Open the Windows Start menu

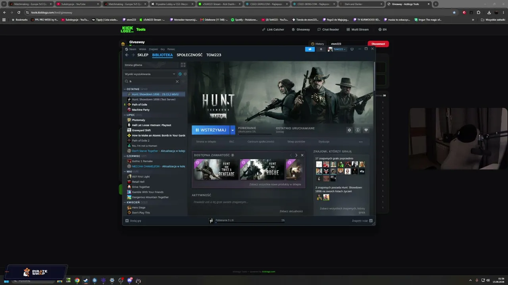[6, 281]
